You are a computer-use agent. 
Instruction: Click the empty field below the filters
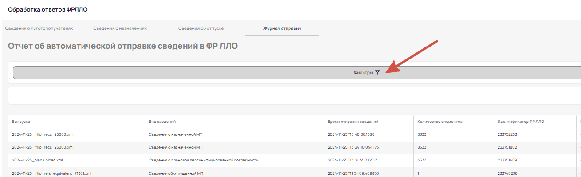point(294,96)
